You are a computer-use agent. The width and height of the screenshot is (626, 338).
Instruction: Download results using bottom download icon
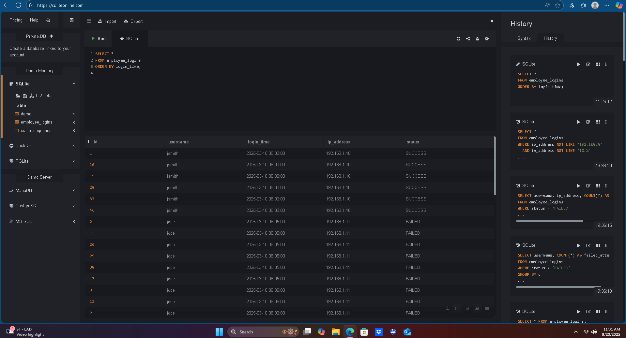tap(448, 308)
